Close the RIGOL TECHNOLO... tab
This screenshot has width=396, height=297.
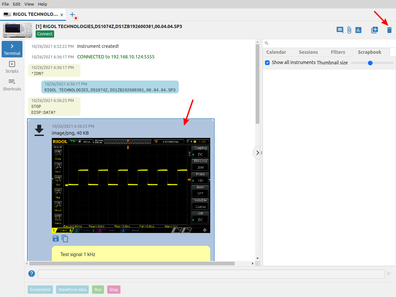(x=62, y=15)
